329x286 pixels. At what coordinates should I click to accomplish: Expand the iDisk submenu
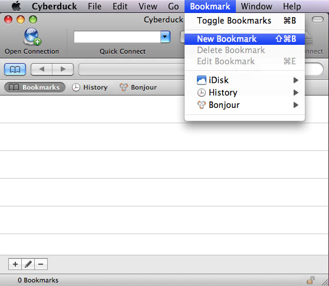[x=245, y=80]
